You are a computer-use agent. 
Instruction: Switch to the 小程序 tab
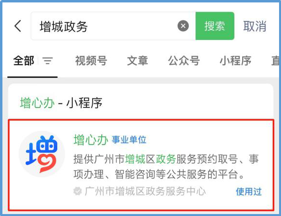pos(235,61)
